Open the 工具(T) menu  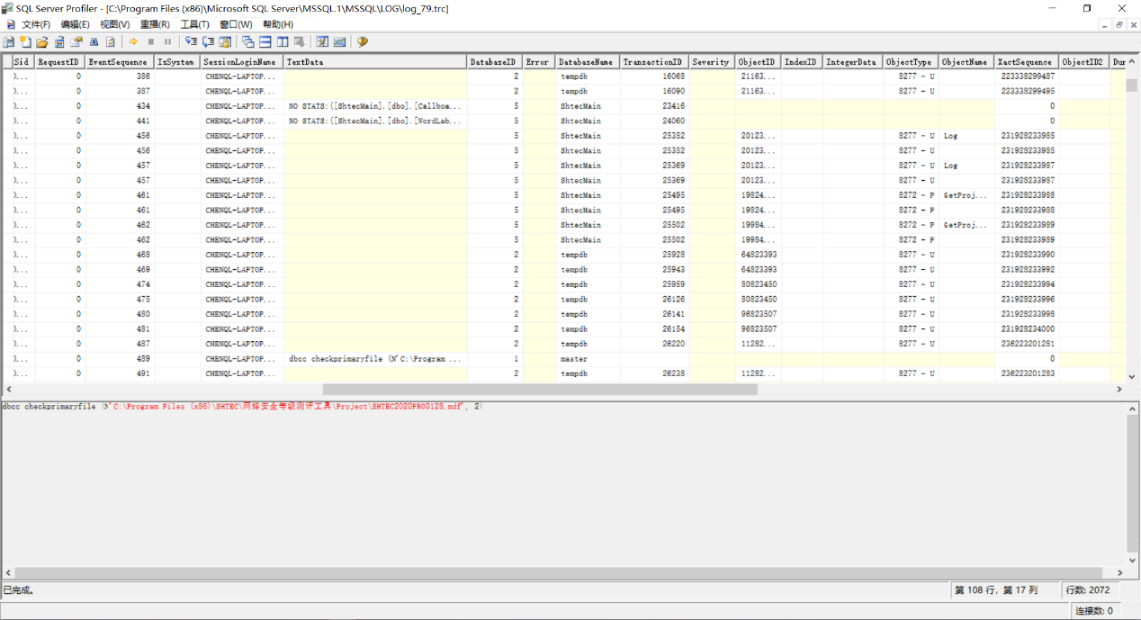(x=194, y=24)
